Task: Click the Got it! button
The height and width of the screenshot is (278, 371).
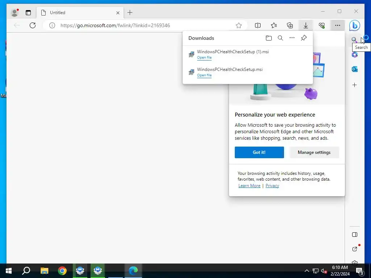Action: (259, 152)
